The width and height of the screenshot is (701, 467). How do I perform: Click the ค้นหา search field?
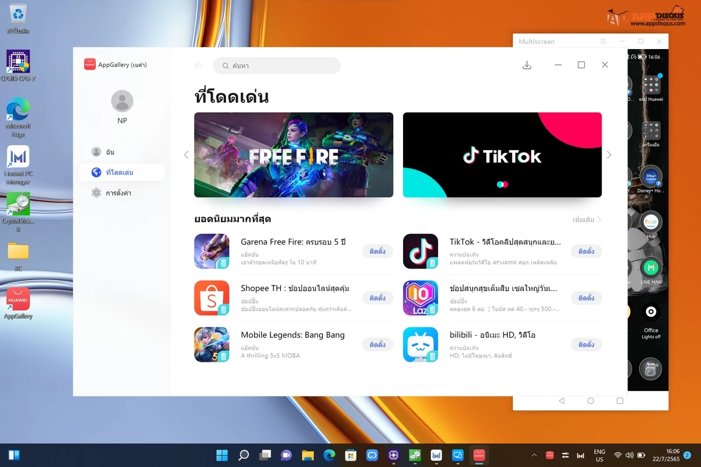277,65
